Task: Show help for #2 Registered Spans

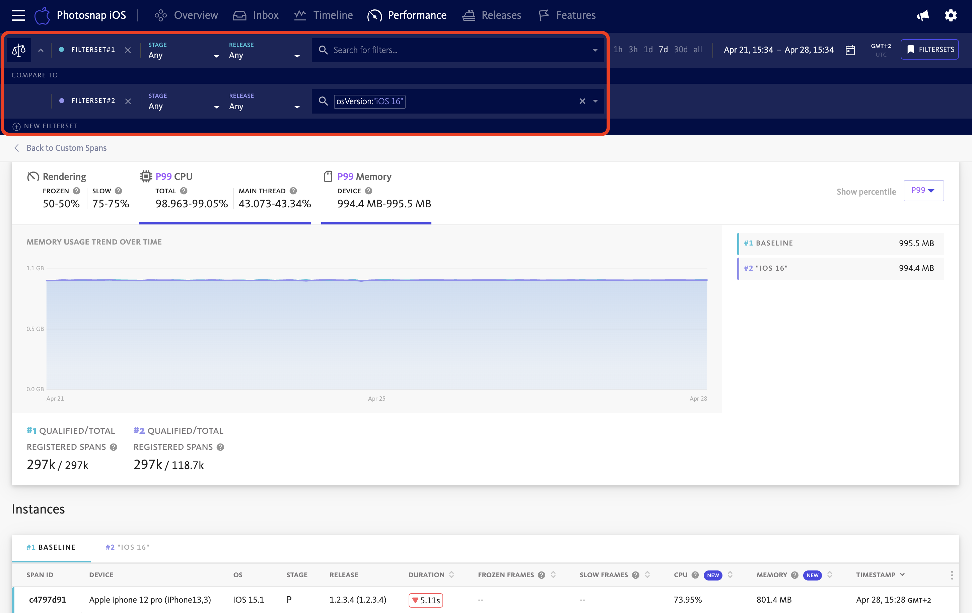Action: [220, 447]
